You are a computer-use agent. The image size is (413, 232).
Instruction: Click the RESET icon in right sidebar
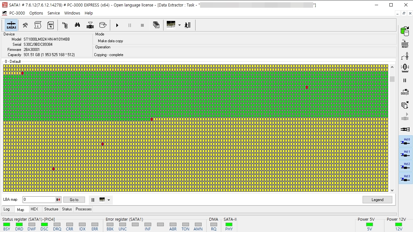(x=405, y=44)
